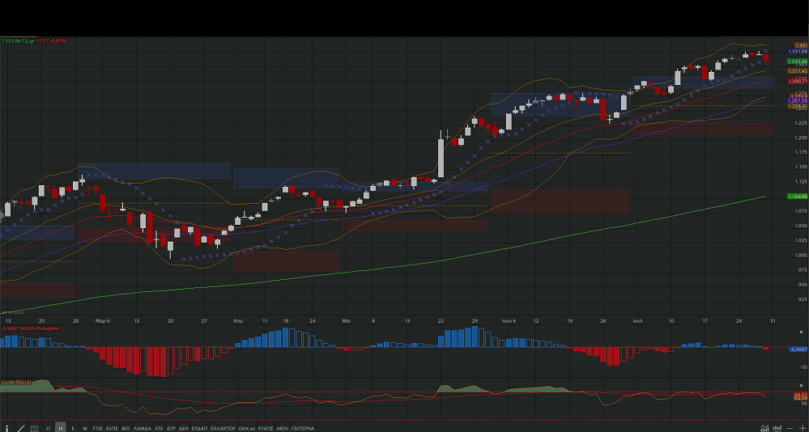
Task: Click the RSI(14) indicator label
Action: click(x=16, y=382)
